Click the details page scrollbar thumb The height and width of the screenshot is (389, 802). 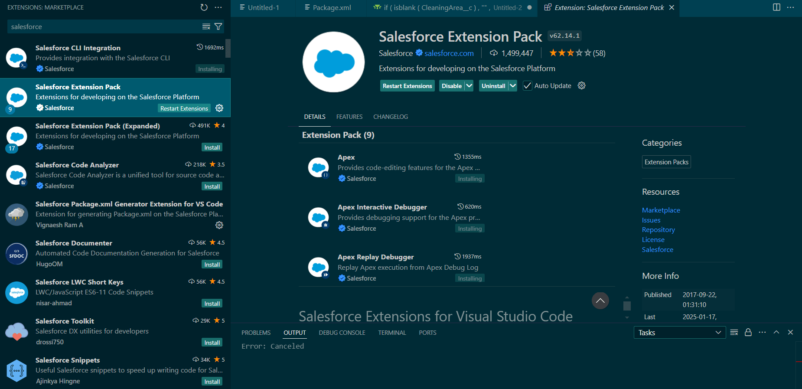tap(627, 306)
